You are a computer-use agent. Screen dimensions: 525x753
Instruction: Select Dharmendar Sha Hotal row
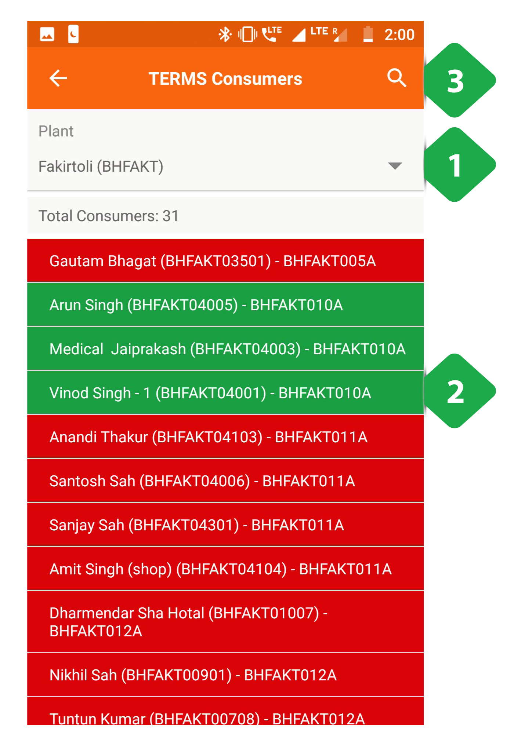pyautogui.click(x=225, y=622)
